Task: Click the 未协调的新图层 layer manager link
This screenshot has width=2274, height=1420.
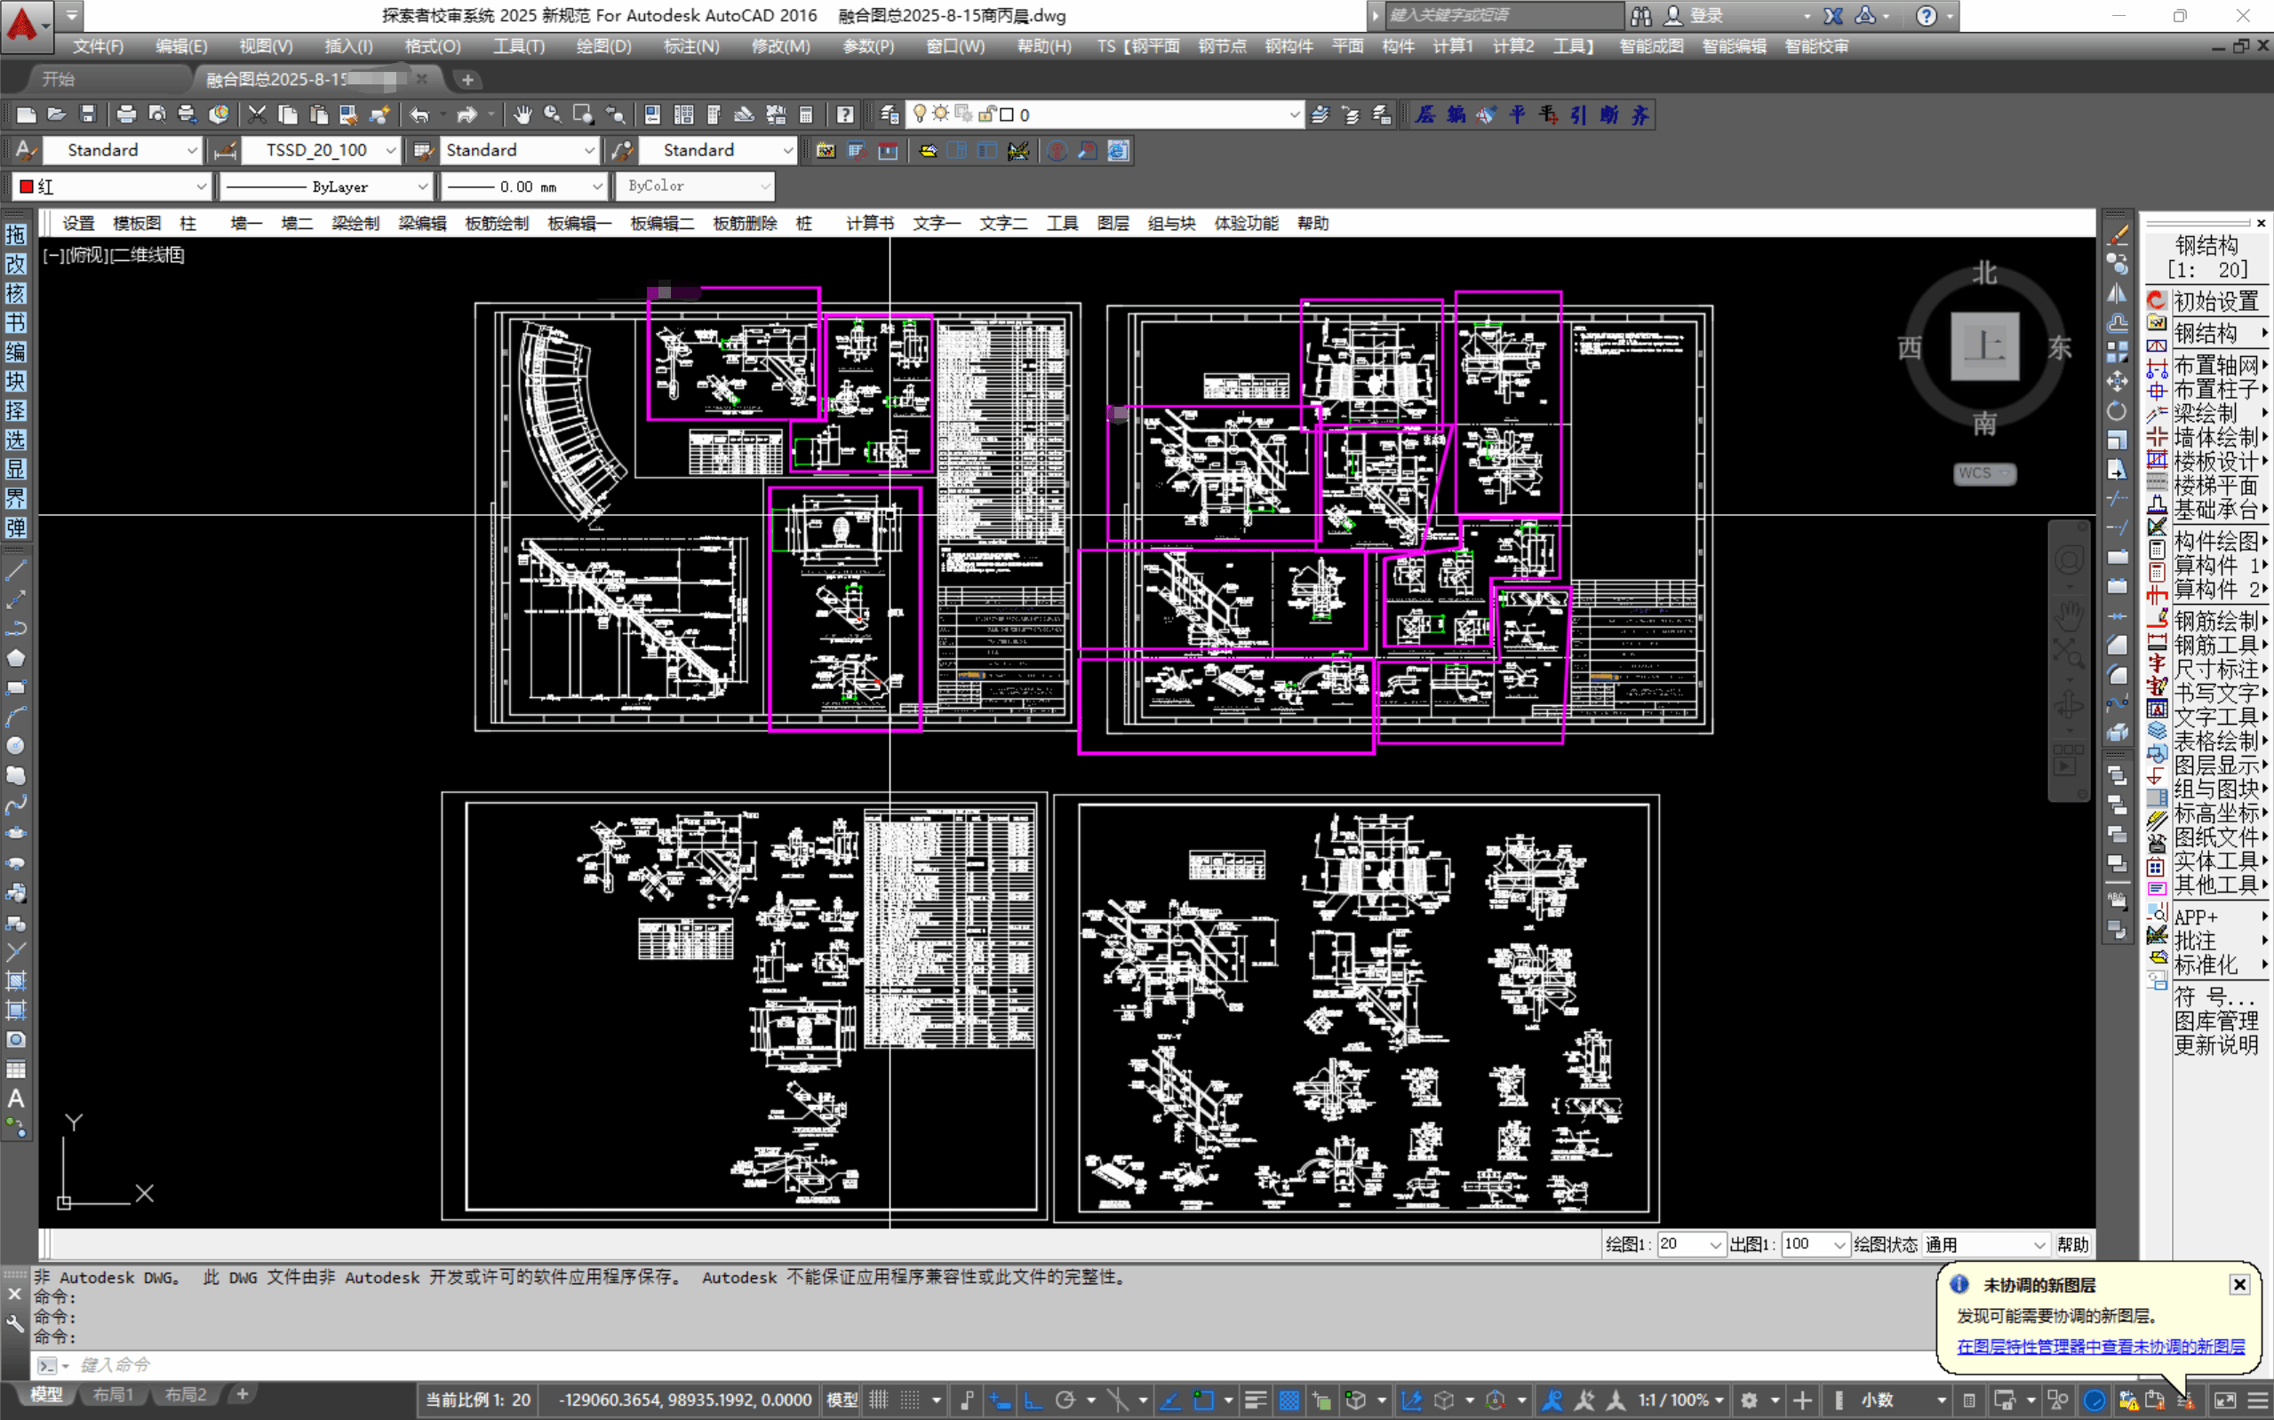Action: (2101, 1345)
